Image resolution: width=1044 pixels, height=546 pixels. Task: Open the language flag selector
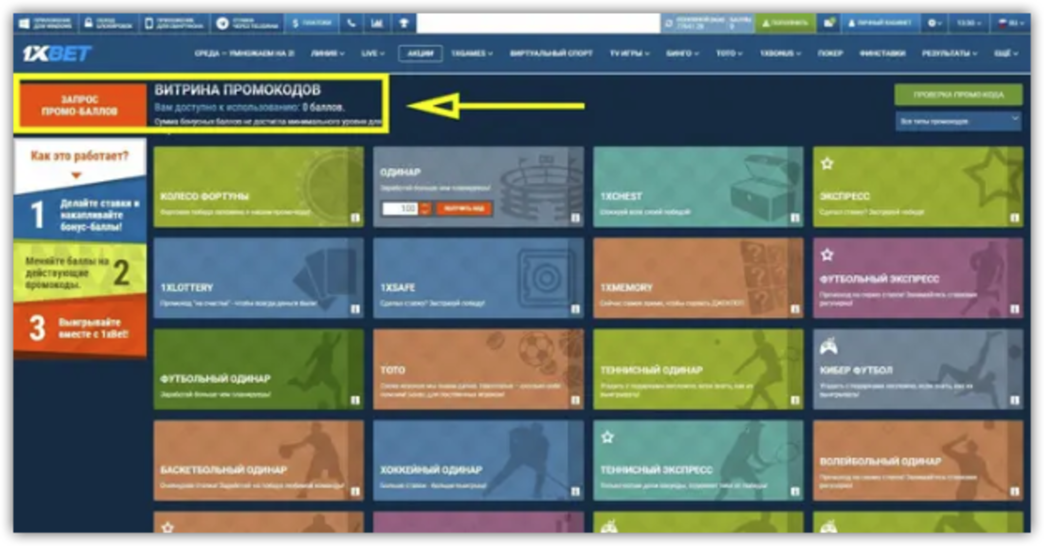pos(1011,23)
